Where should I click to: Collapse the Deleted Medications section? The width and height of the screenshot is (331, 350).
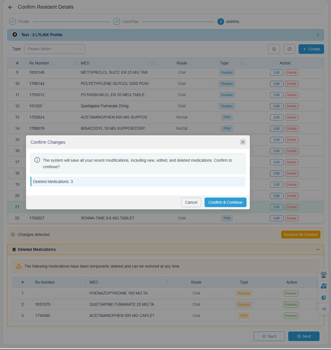coord(318,249)
